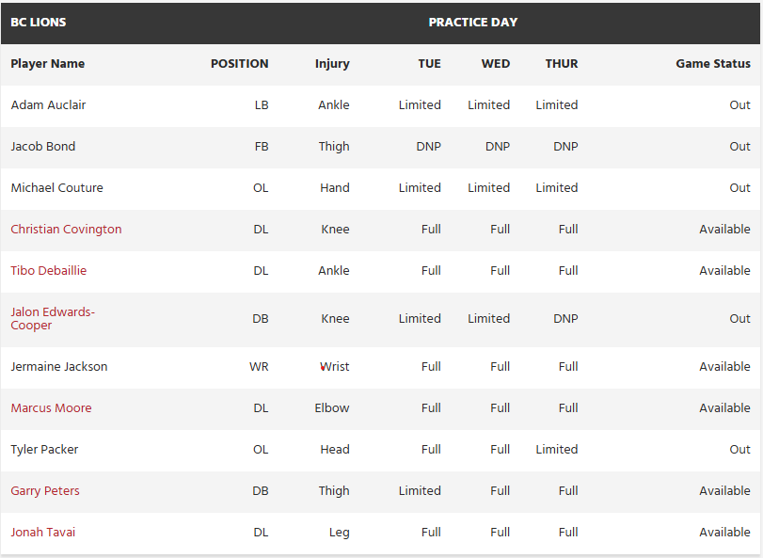This screenshot has height=558, width=763.
Task: Click the POSITION column header
Action: pos(239,64)
